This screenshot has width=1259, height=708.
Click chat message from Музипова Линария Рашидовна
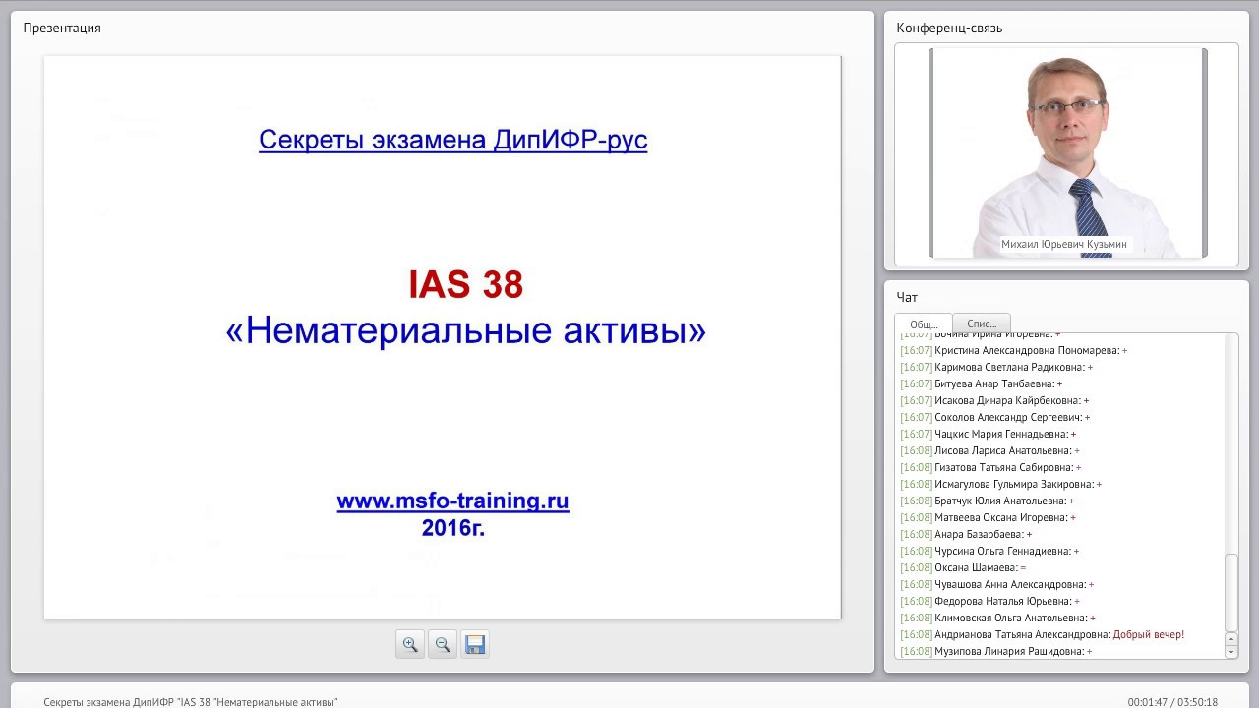pos(995,651)
